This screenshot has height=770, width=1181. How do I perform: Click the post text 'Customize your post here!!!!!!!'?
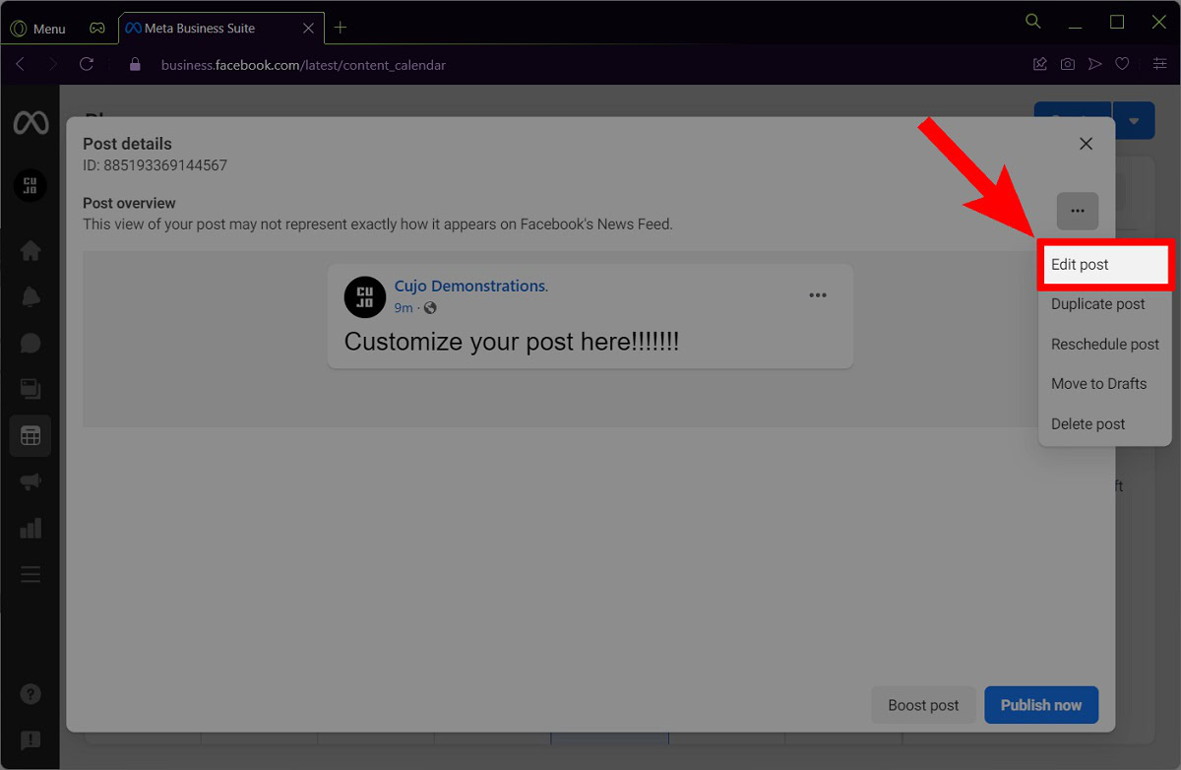(512, 342)
